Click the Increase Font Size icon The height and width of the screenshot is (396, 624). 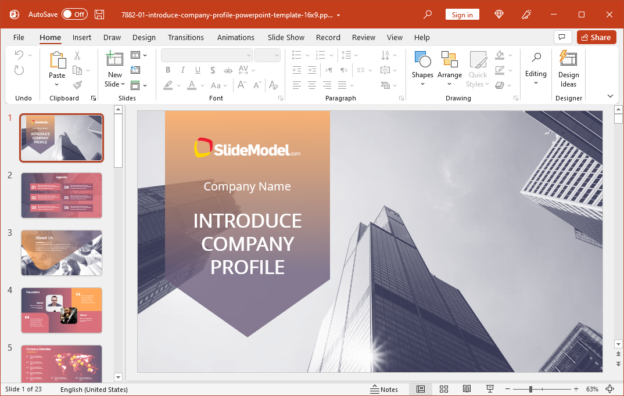tap(241, 85)
